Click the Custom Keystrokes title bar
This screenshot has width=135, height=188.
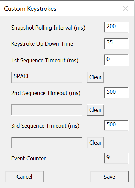click(60, 8)
